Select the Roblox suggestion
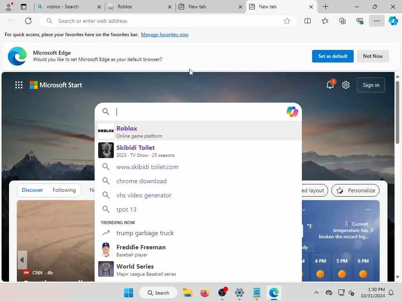The height and width of the screenshot is (302, 402). tap(198, 131)
